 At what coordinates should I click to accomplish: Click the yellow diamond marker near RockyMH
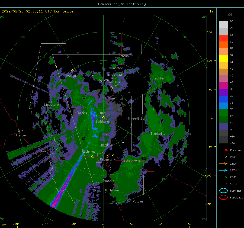pos(72,71)
